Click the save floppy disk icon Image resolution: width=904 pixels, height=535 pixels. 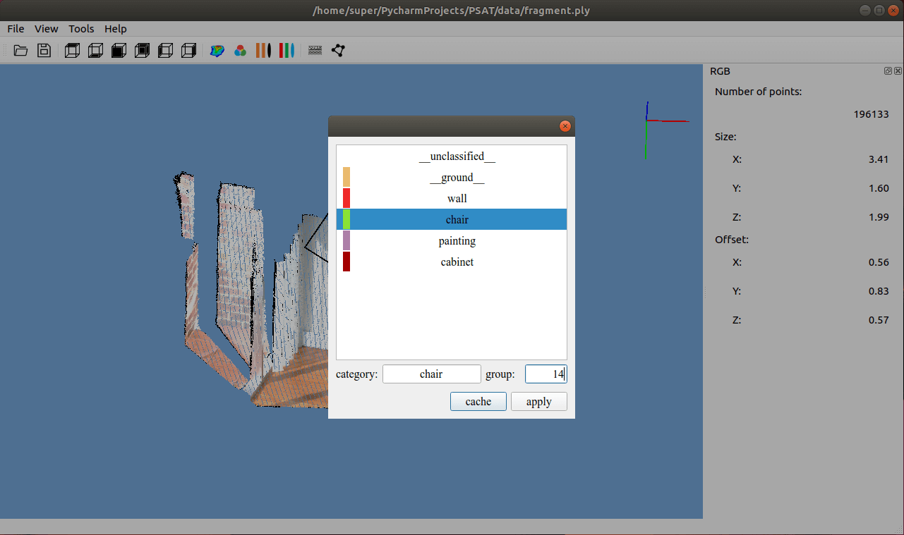tap(44, 51)
